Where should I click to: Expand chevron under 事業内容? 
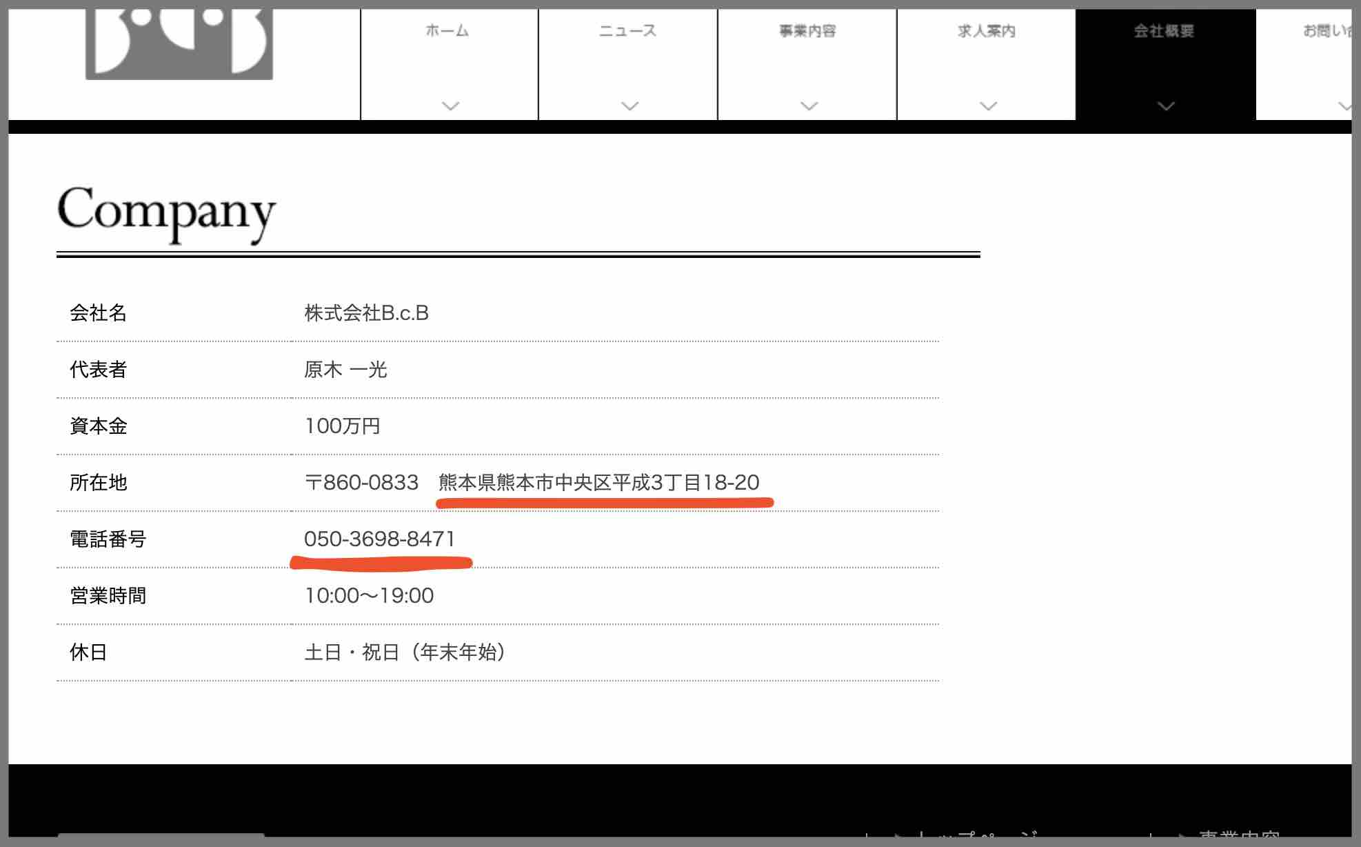coord(809,106)
